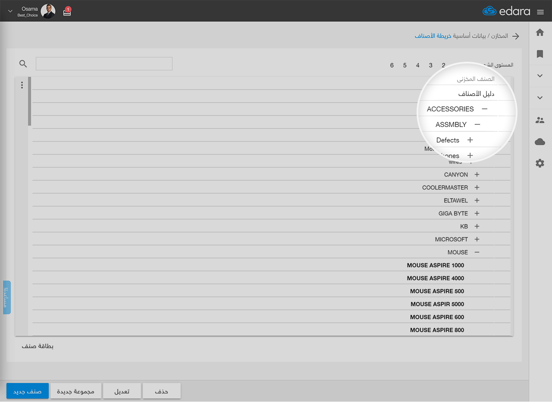The width and height of the screenshot is (552, 402).
Task: Click the notification inbox icon
Action: [x=67, y=12]
